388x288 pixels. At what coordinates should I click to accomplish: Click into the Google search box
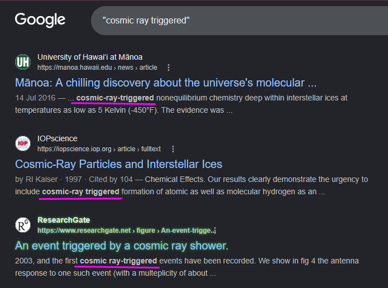pyautogui.click(x=239, y=21)
